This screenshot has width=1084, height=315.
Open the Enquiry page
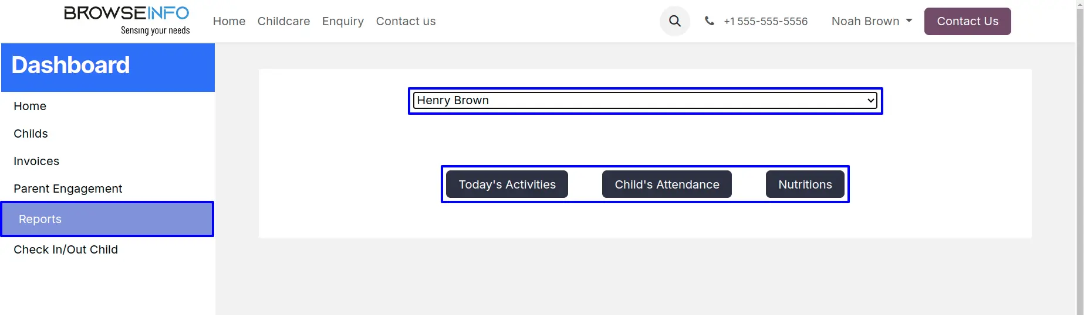[x=343, y=21]
